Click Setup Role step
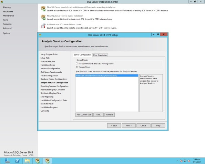 (x=45, y=58)
